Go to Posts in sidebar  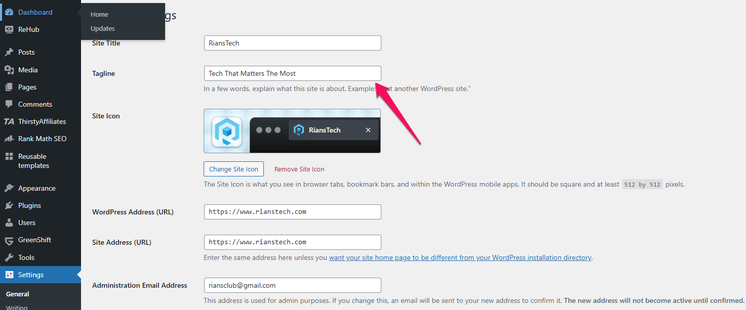click(x=26, y=52)
